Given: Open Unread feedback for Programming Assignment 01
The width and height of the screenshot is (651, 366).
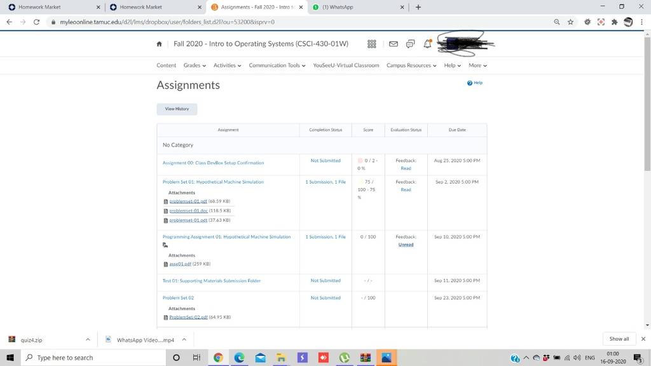Looking at the screenshot, I should pyautogui.click(x=406, y=245).
